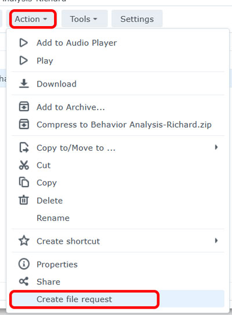Viewport: 232px width, 315px height.
Task: Open the Action dropdown
Action: [33, 19]
